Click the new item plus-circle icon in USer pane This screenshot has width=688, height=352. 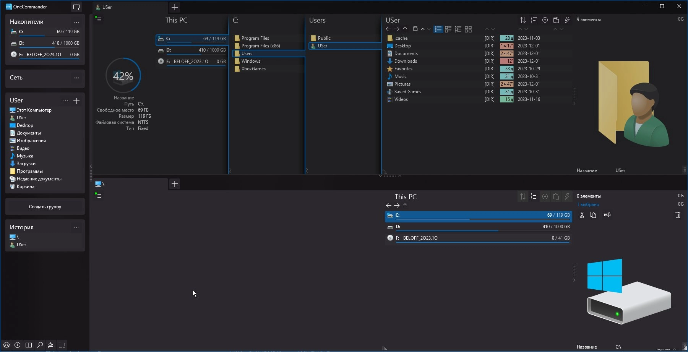[545, 20]
